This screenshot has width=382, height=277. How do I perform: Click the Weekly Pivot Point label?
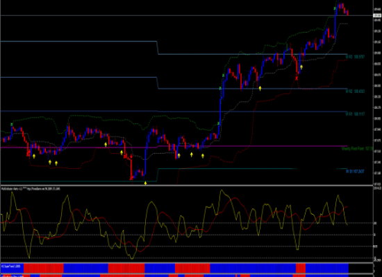[357, 148]
